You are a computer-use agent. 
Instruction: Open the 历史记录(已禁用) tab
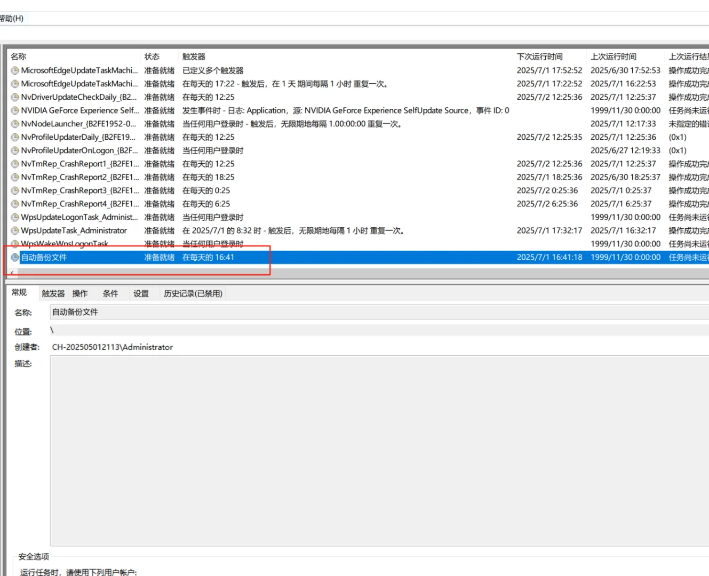click(193, 293)
